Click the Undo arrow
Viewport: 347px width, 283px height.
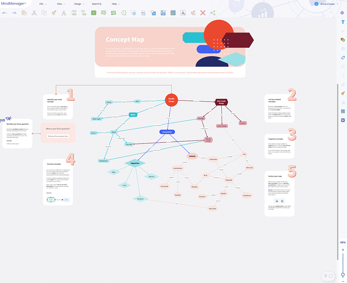(x=4, y=13)
